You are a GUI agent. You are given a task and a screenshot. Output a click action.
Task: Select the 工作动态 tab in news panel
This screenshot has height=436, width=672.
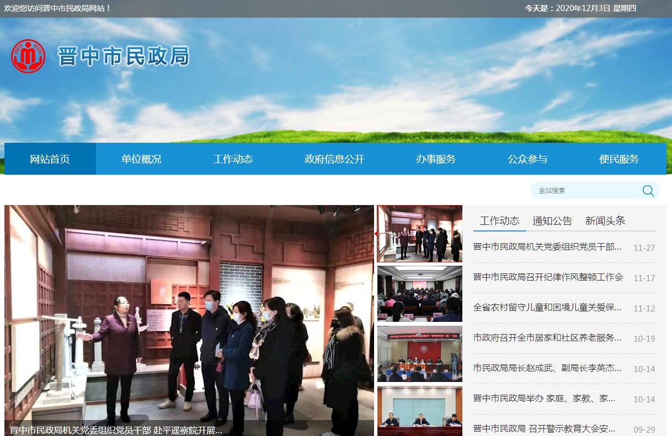tap(499, 221)
